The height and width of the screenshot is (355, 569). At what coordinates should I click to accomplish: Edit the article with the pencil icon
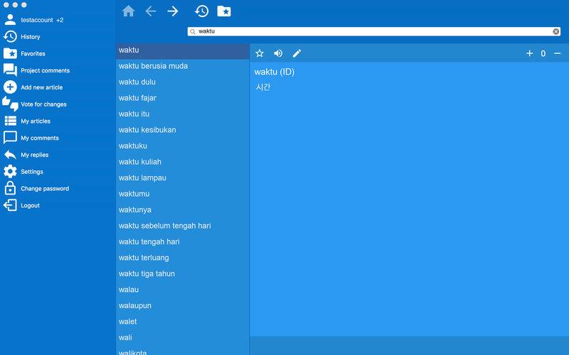click(297, 54)
